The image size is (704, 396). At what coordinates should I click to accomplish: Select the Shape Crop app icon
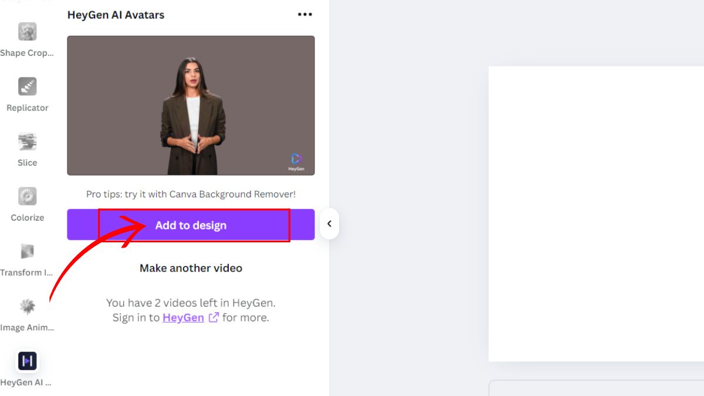(x=27, y=32)
